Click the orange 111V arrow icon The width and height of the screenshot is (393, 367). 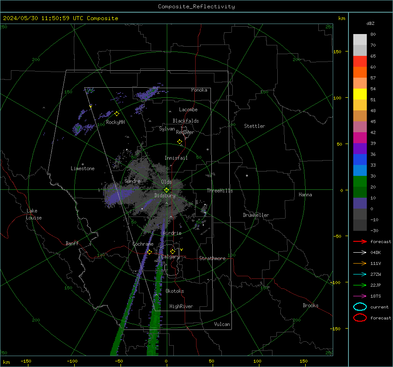[360, 263]
